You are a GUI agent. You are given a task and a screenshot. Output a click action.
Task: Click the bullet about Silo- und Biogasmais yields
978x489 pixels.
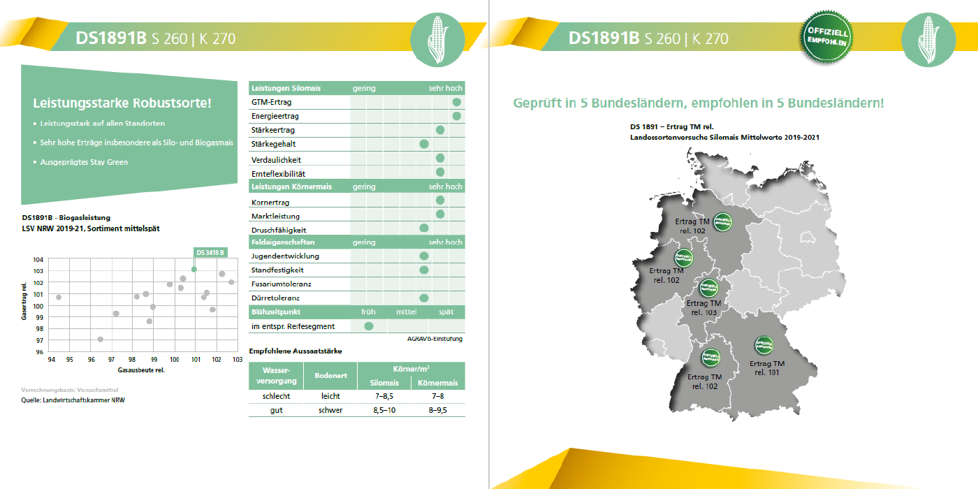(133, 143)
